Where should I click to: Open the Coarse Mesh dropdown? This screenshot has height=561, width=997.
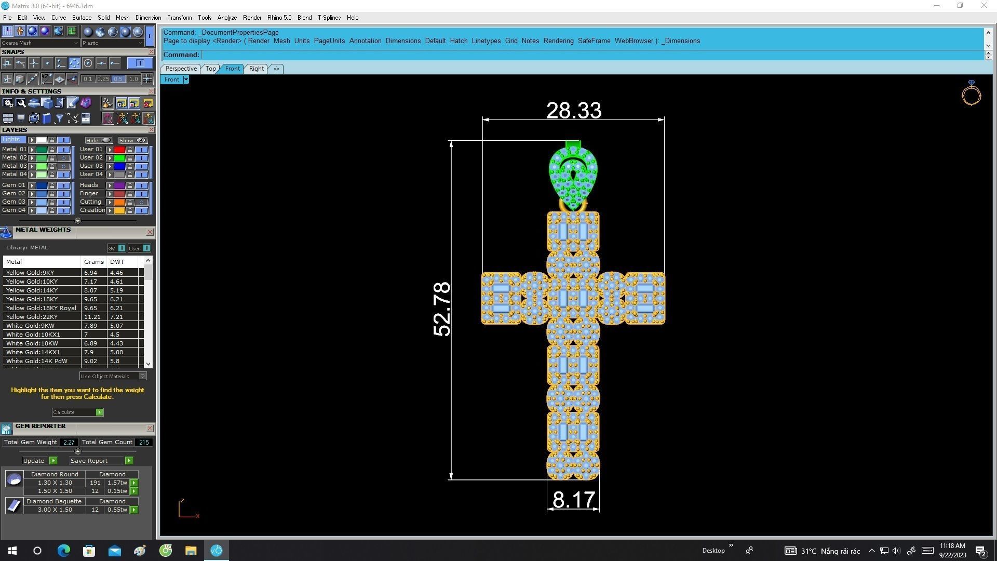[x=40, y=43]
